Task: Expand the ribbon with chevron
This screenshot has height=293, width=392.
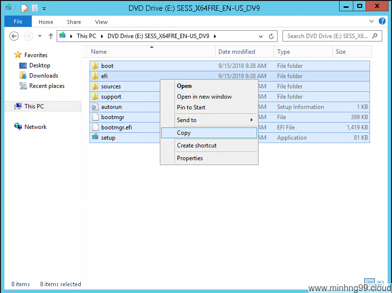Action: (371, 21)
